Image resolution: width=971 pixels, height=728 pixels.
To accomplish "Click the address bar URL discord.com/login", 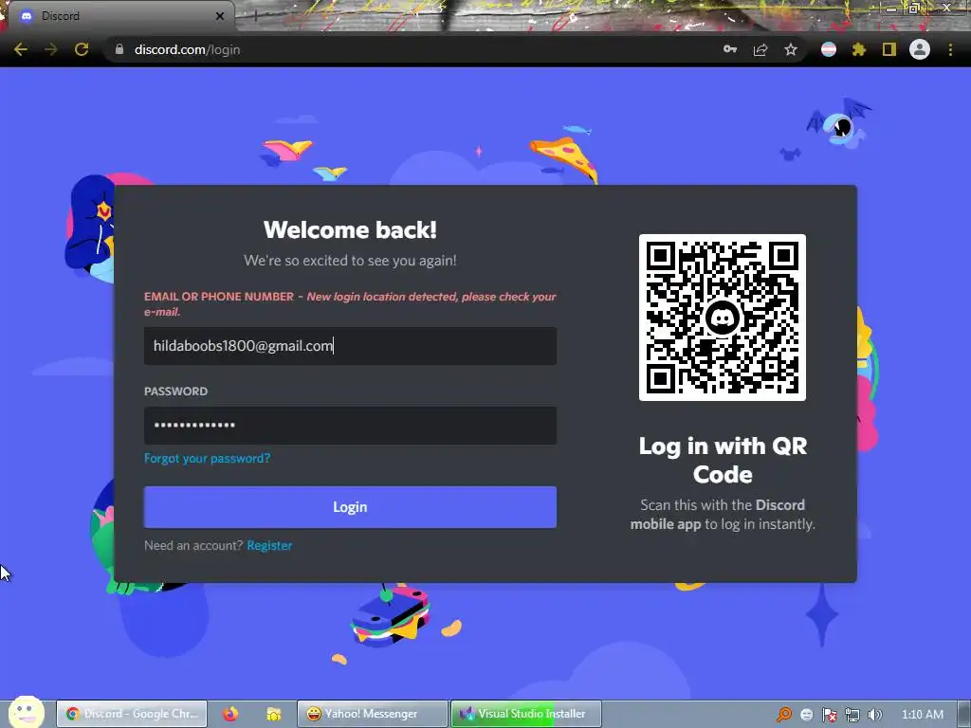I will point(187,49).
